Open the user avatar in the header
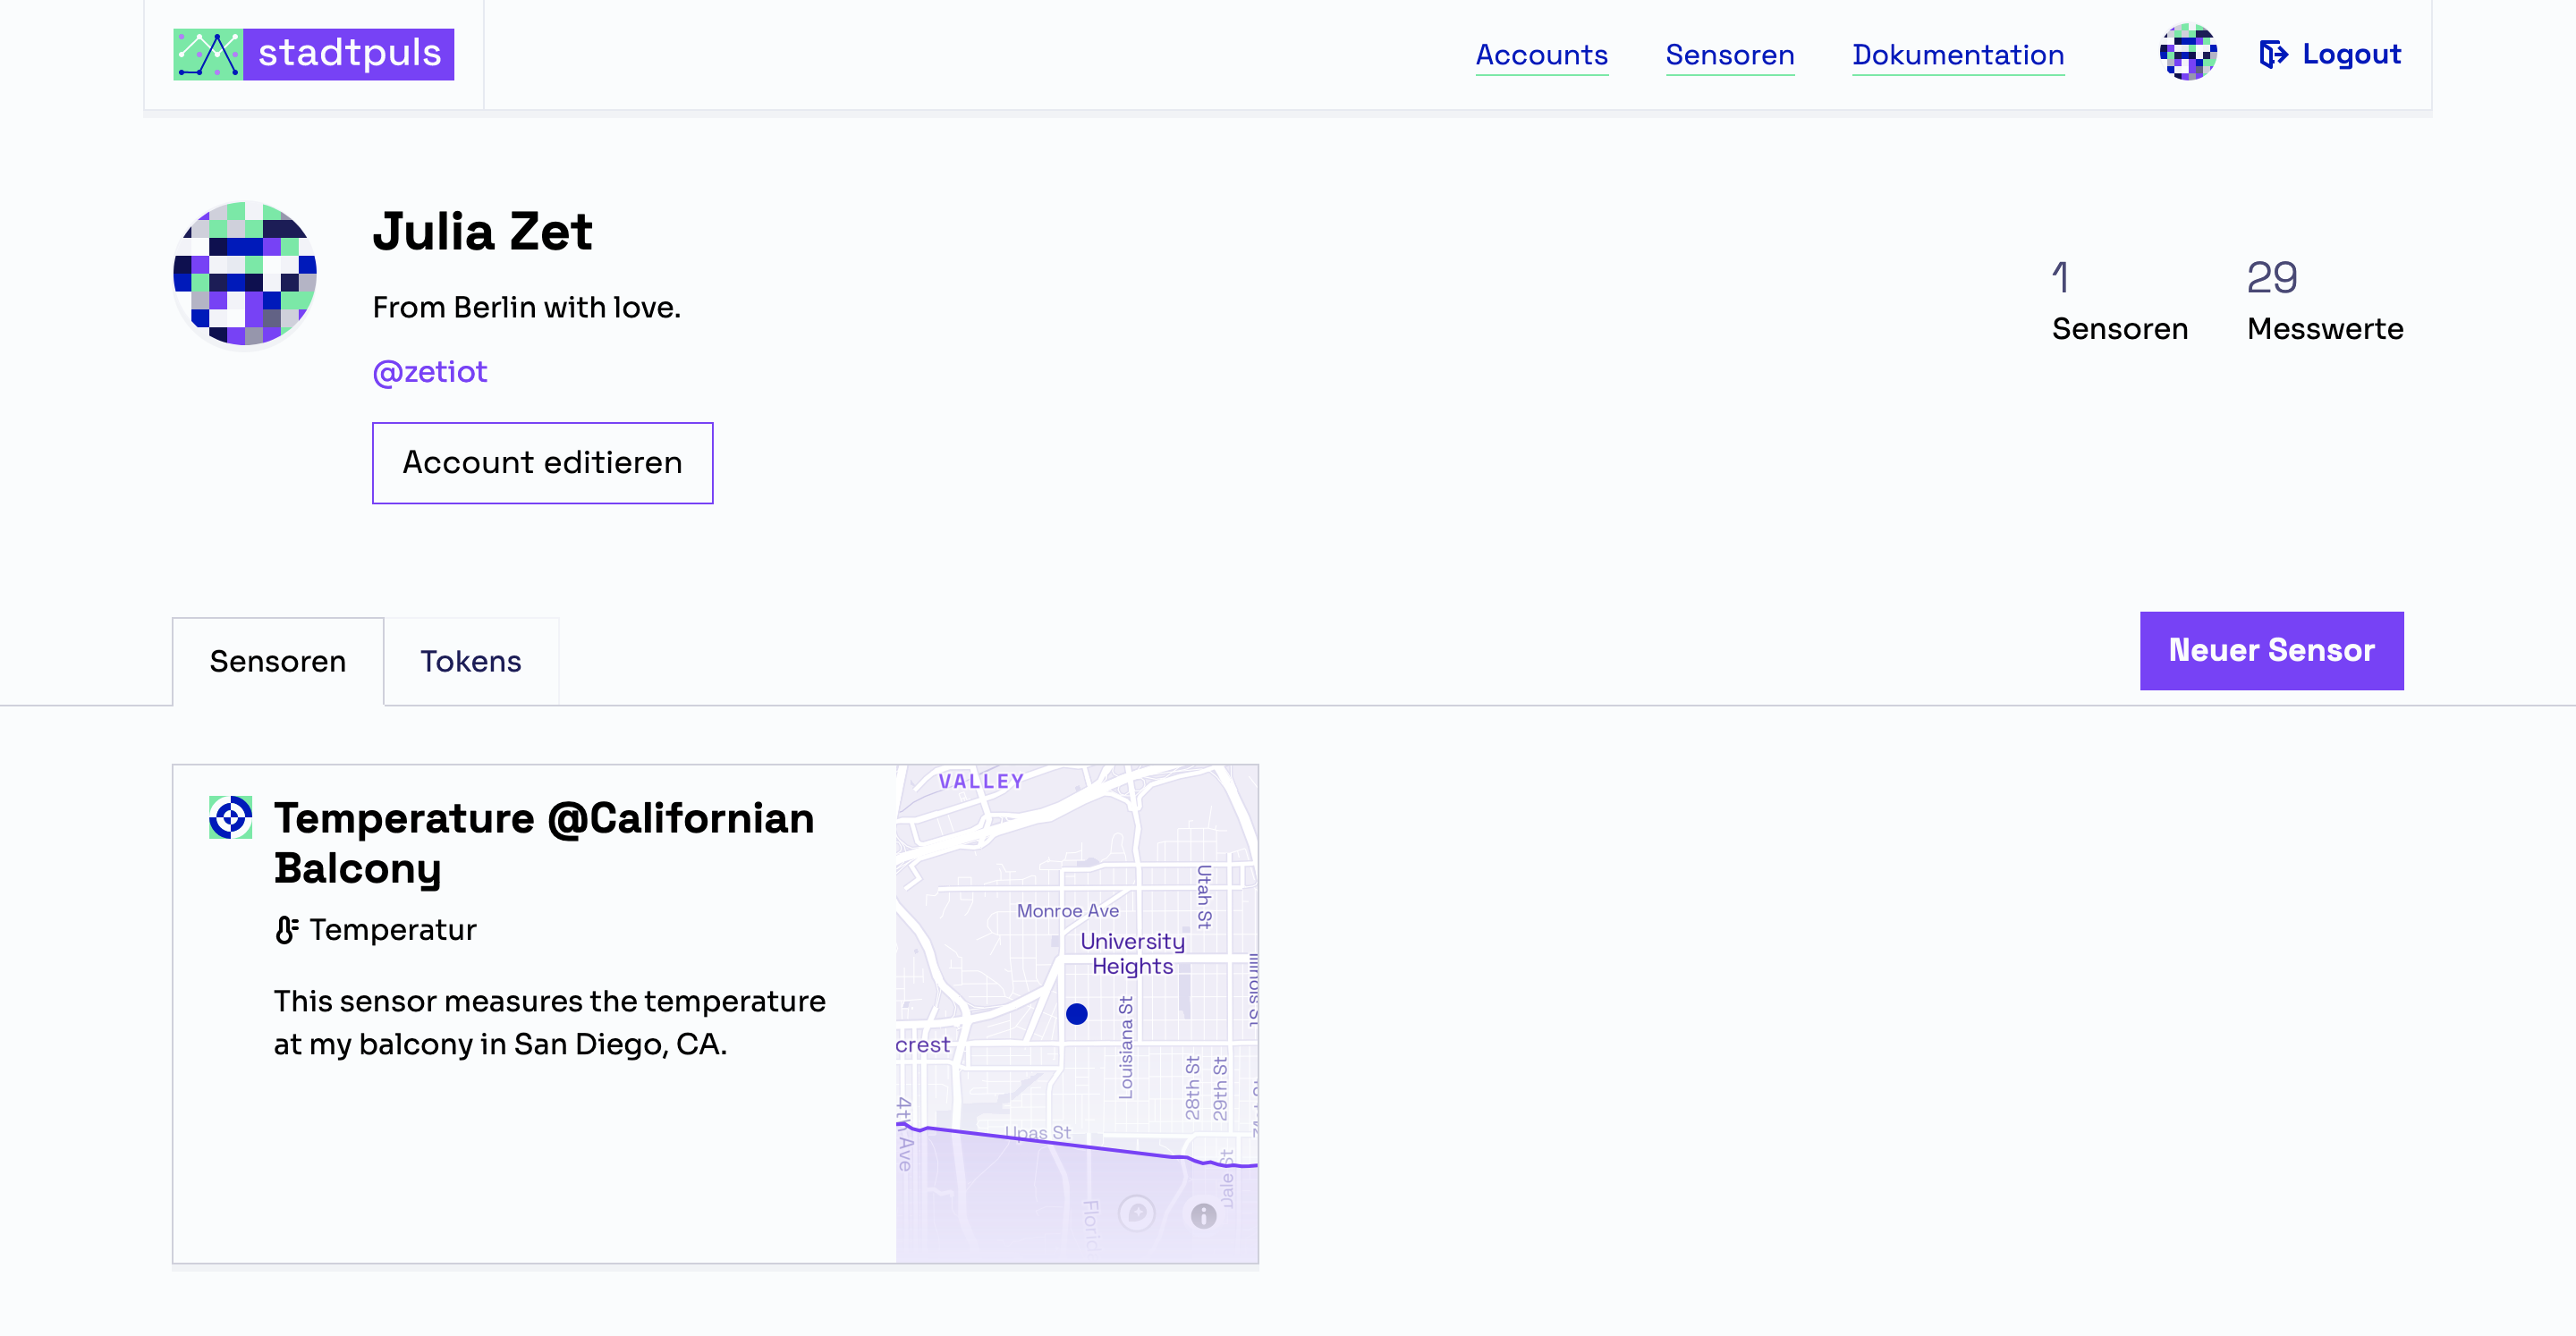 2188,52
